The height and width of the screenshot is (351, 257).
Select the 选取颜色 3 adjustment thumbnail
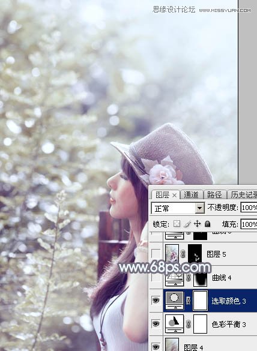point(175,301)
